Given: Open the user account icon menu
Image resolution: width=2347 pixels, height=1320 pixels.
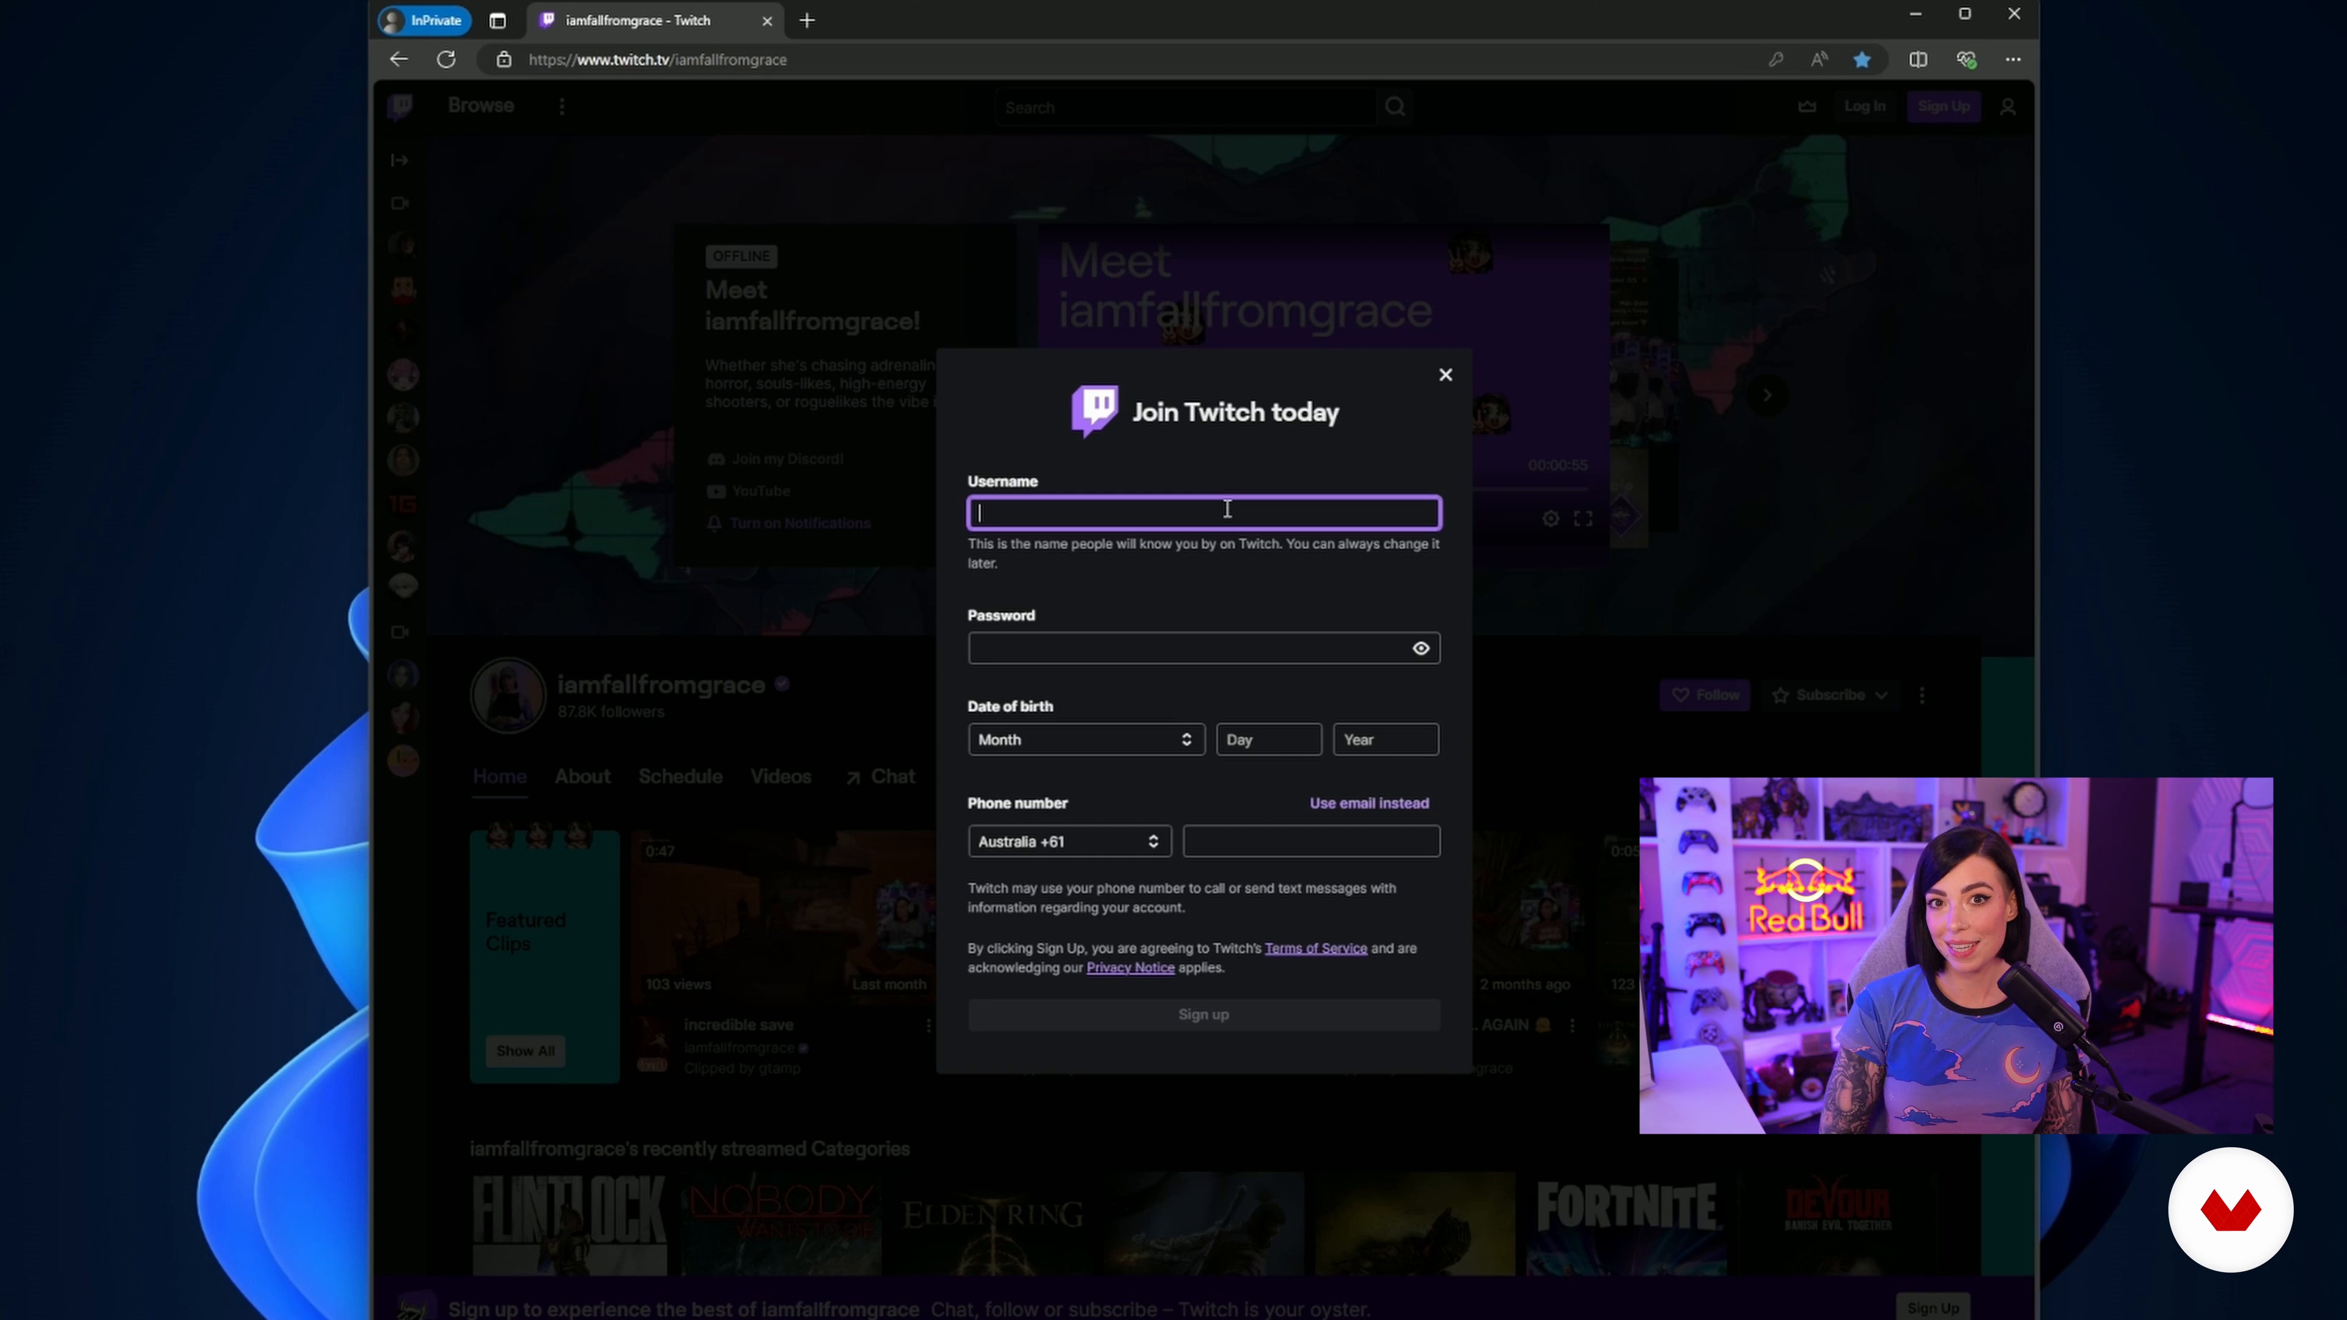Looking at the screenshot, I should 2007,106.
